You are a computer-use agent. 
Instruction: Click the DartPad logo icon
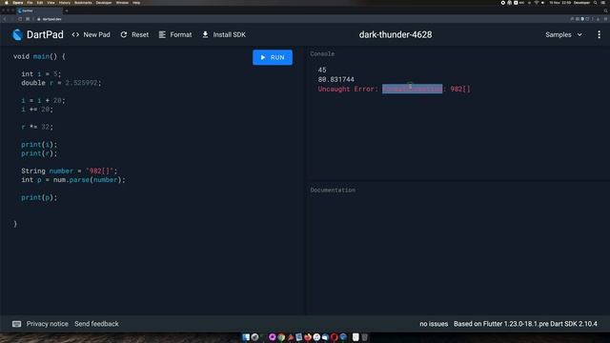tap(17, 34)
